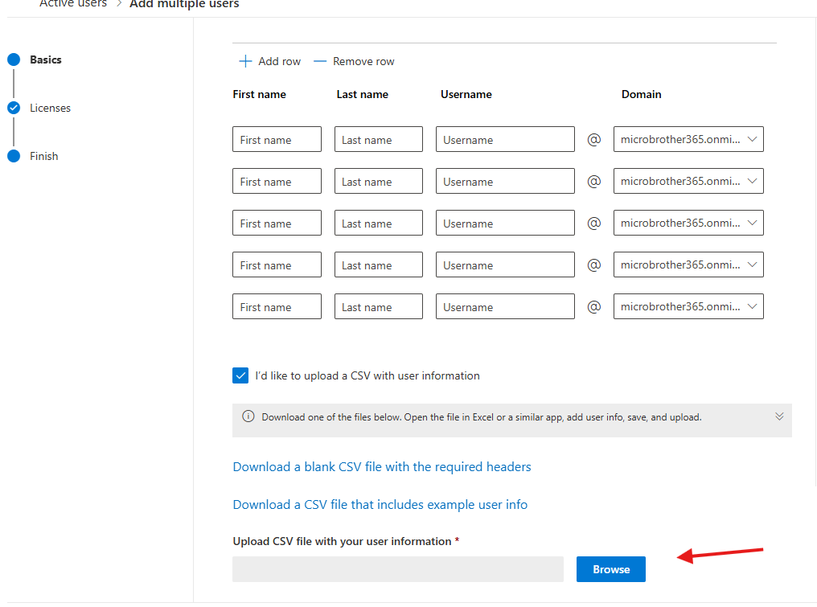The width and height of the screenshot is (817, 607).
Task: Open the fifth row Domain dropdown
Action: click(x=688, y=306)
